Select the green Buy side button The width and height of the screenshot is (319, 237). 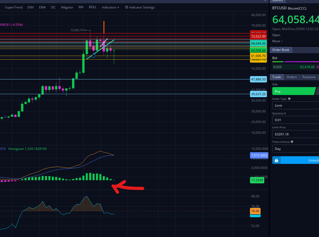[294, 91]
